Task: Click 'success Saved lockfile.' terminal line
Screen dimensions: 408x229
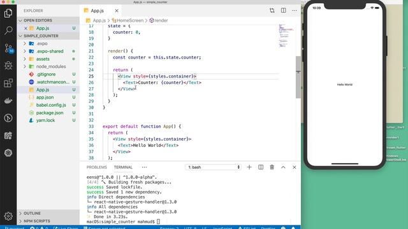Action: coord(115,187)
